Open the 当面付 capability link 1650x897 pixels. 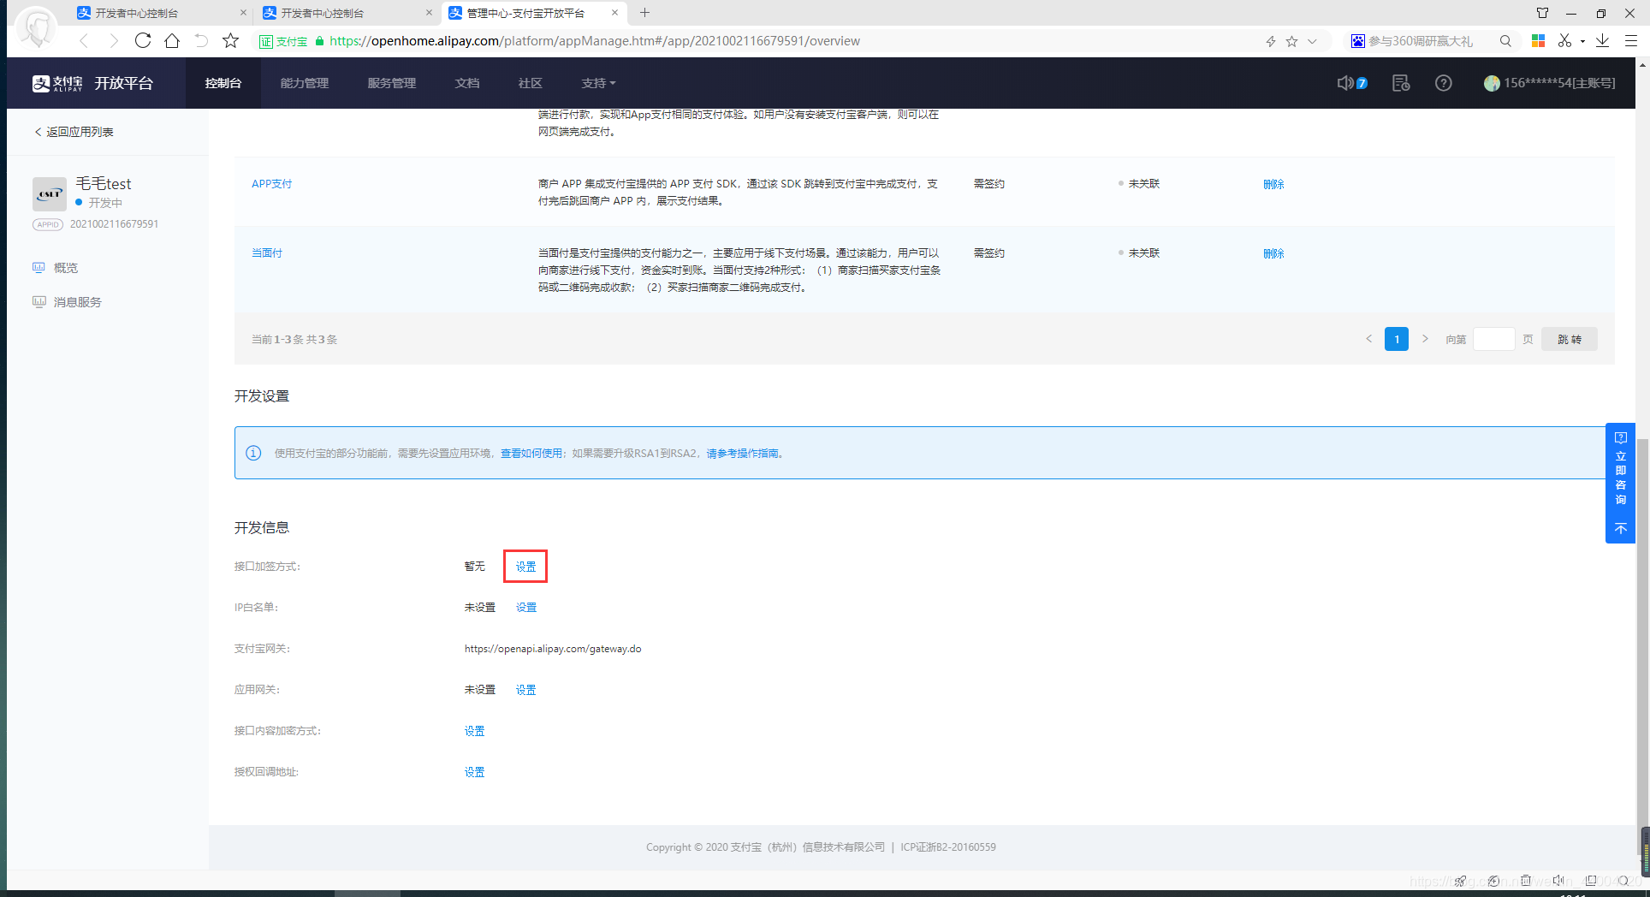click(267, 253)
